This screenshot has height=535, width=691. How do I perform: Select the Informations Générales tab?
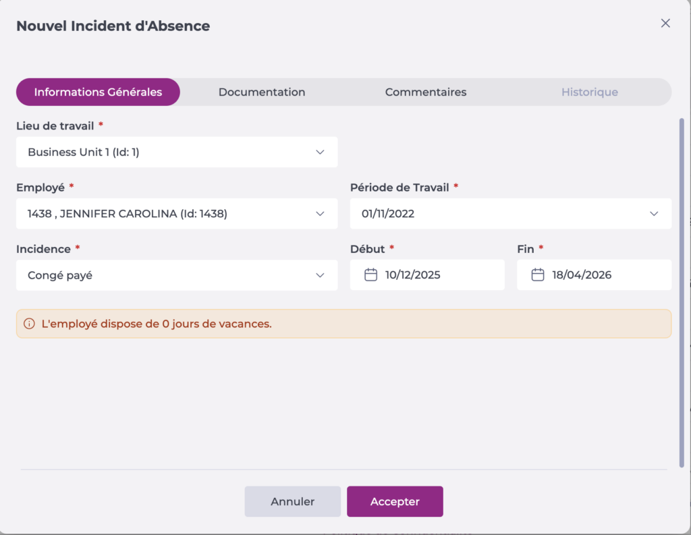coord(98,92)
